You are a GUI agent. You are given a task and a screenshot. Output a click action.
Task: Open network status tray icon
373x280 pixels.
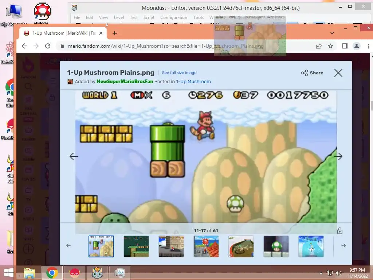330,273
